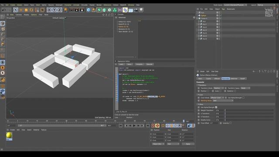Image resolution: width=279 pixels, height=157 pixels.
Task: Open the MoGraph menu
Action: coord(59,5)
